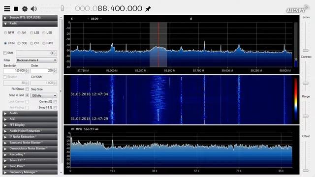This screenshot has width=315, height=177.
Task: Disable the Snap to Grid checkbox
Action: click(27, 95)
